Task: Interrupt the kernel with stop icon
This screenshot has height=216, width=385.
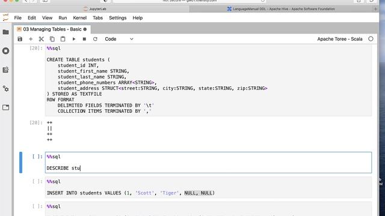Action: [84, 39]
